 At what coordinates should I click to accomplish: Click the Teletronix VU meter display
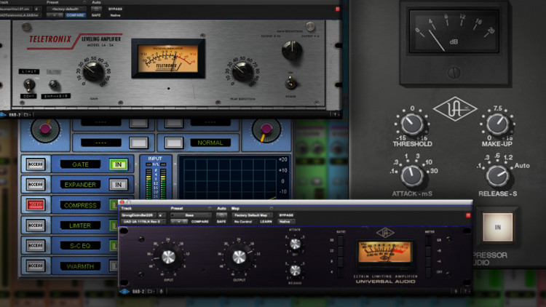click(x=168, y=58)
